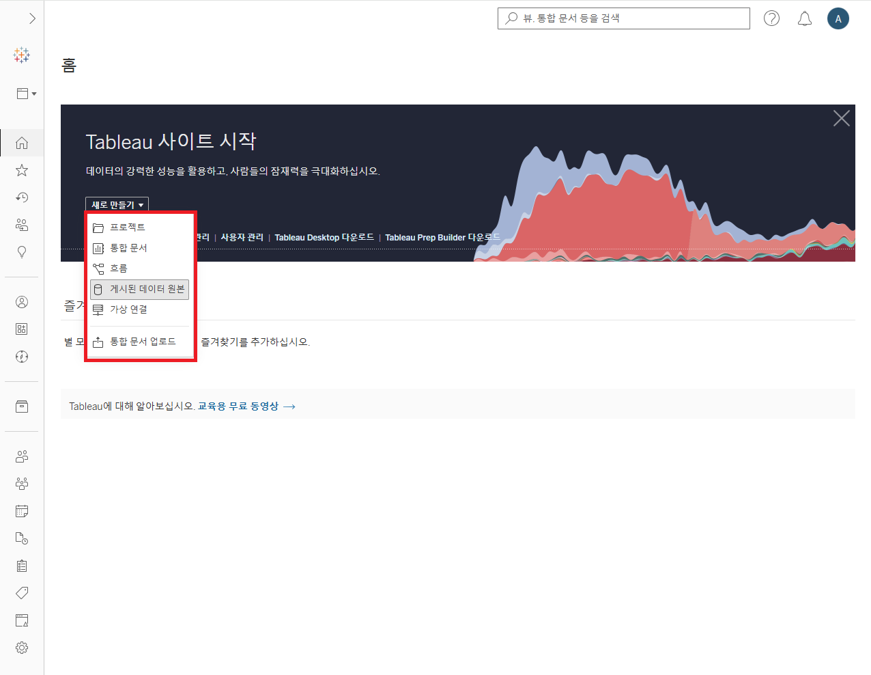Select 통합 문서 업로드 menu item
871x675 pixels.
point(139,342)
